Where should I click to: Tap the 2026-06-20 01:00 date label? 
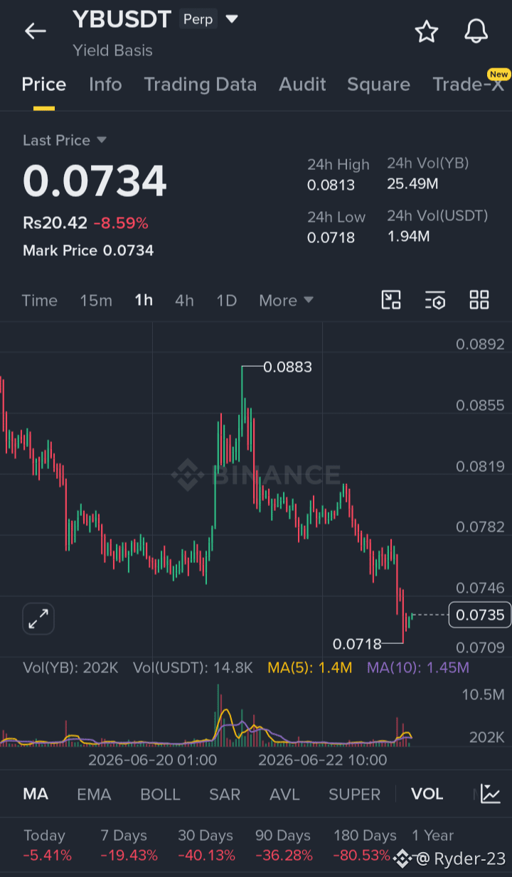pos(152,760)
